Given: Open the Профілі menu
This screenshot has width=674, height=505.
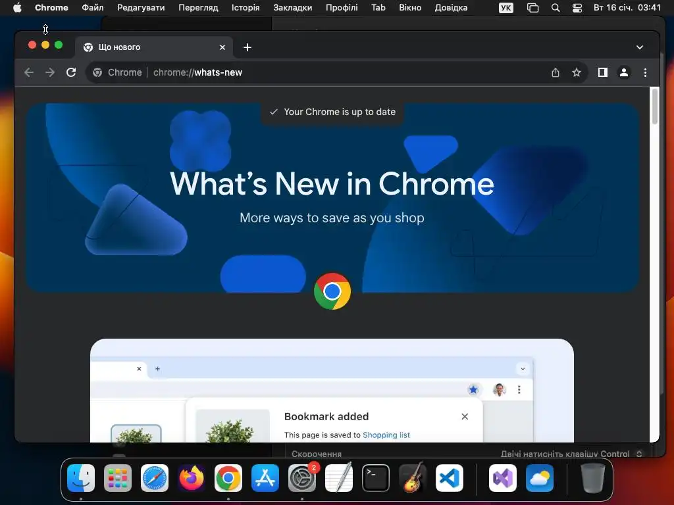Looking at the screenshot, I should [x=342, y=8].
